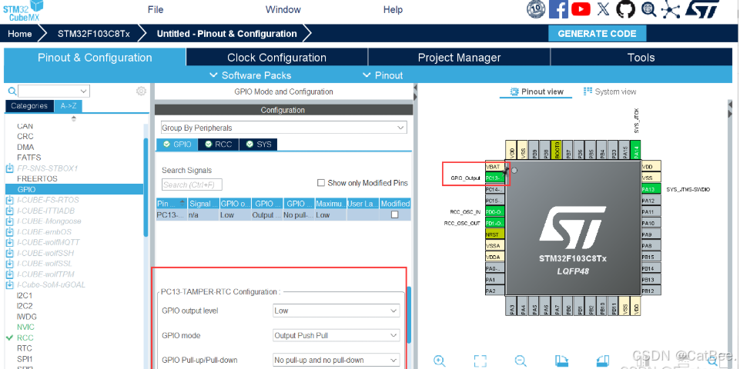
Task: Select NVIC in the peripheral list
Action: click(25, 327)
